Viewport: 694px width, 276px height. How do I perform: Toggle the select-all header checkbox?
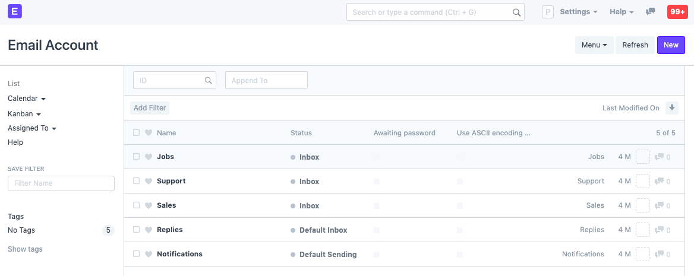point(137,133)
